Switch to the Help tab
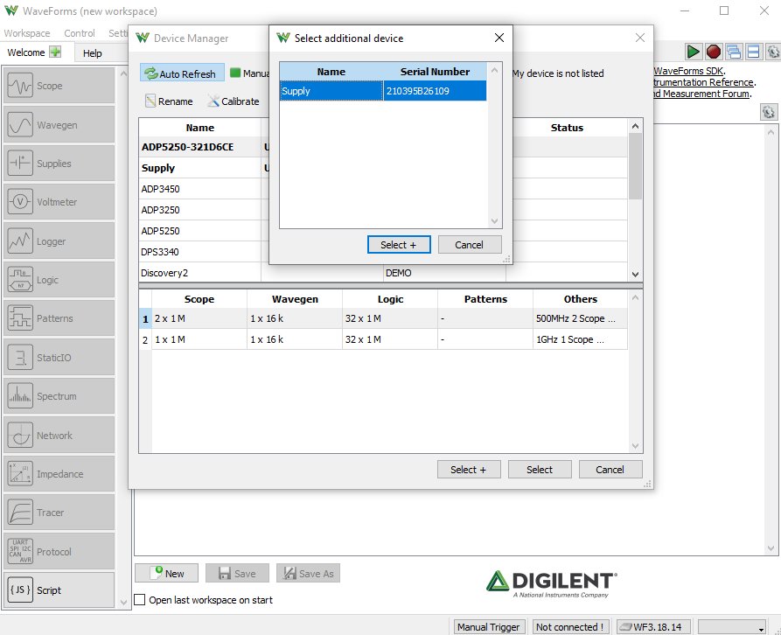The image size is (781, 635). [92, 52]
